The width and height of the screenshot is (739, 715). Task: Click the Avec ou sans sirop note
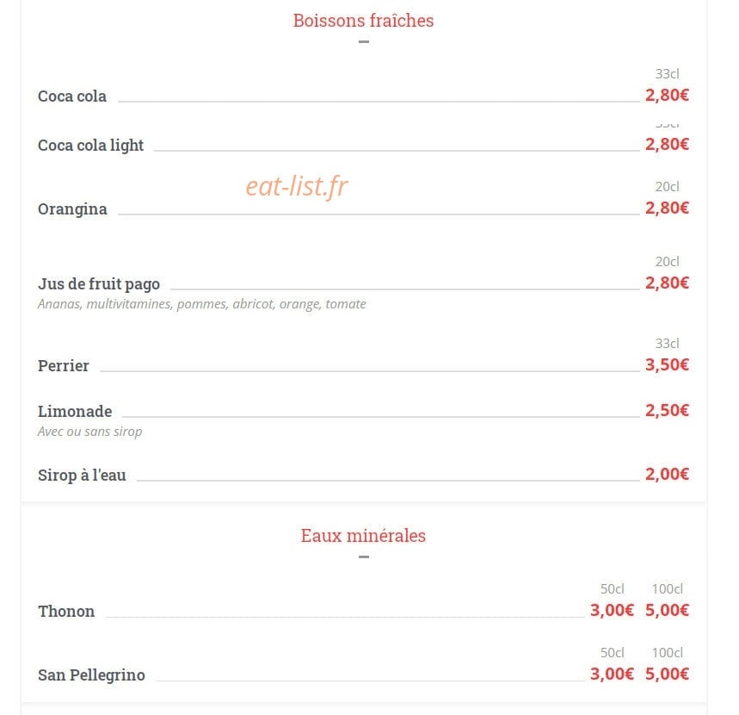click(90, 432)
